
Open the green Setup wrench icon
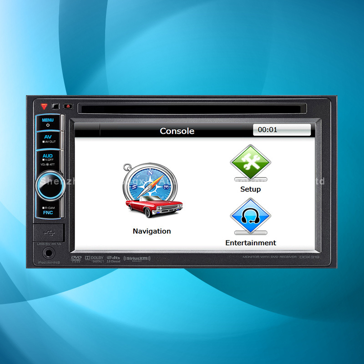(x=250, y=163)
